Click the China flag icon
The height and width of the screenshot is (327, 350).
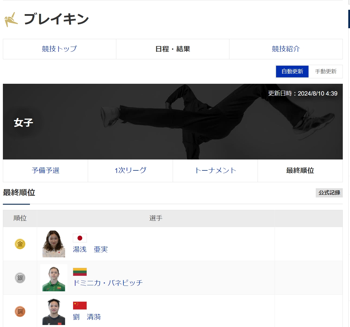tap(80, 305)
